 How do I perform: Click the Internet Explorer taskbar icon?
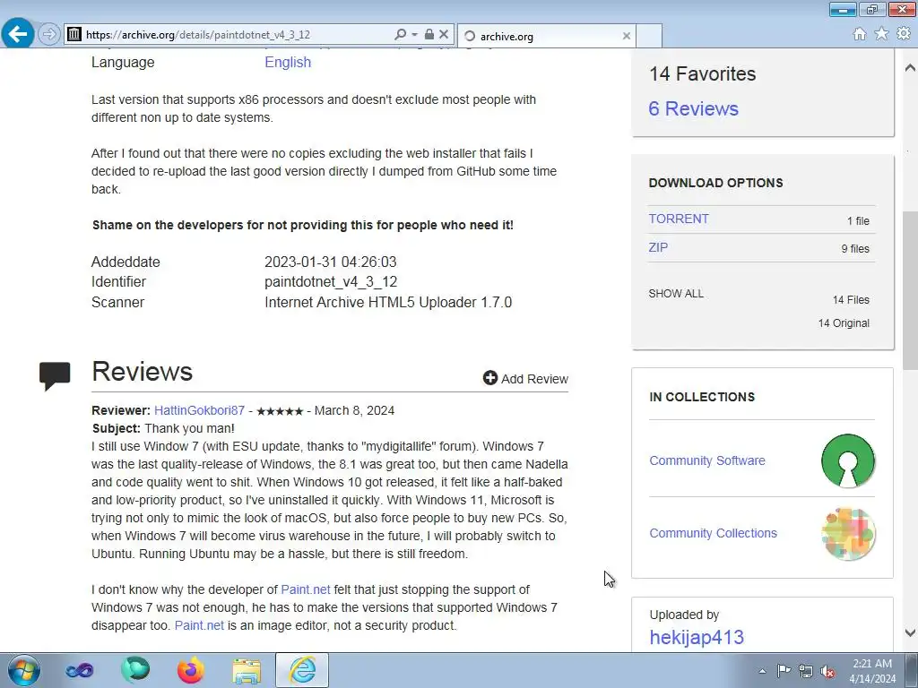[x=303, y=670]
